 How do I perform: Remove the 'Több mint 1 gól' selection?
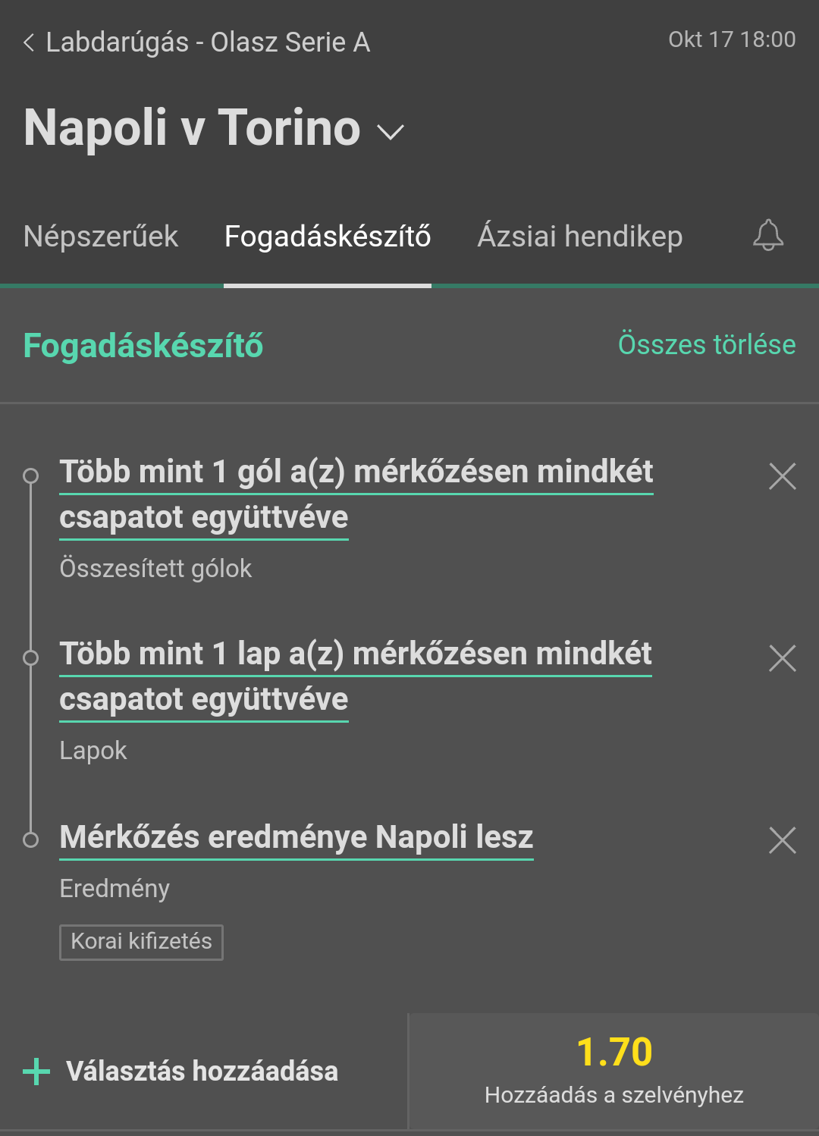click(782, 476)
